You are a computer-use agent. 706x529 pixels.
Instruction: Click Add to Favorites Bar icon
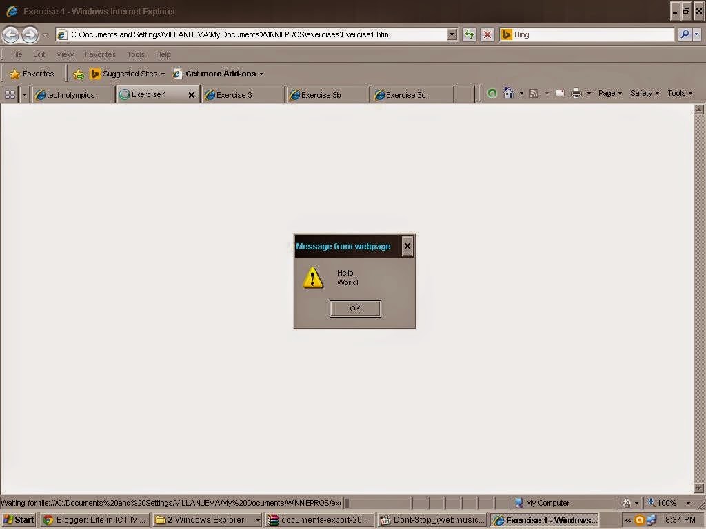pos(79,74)
